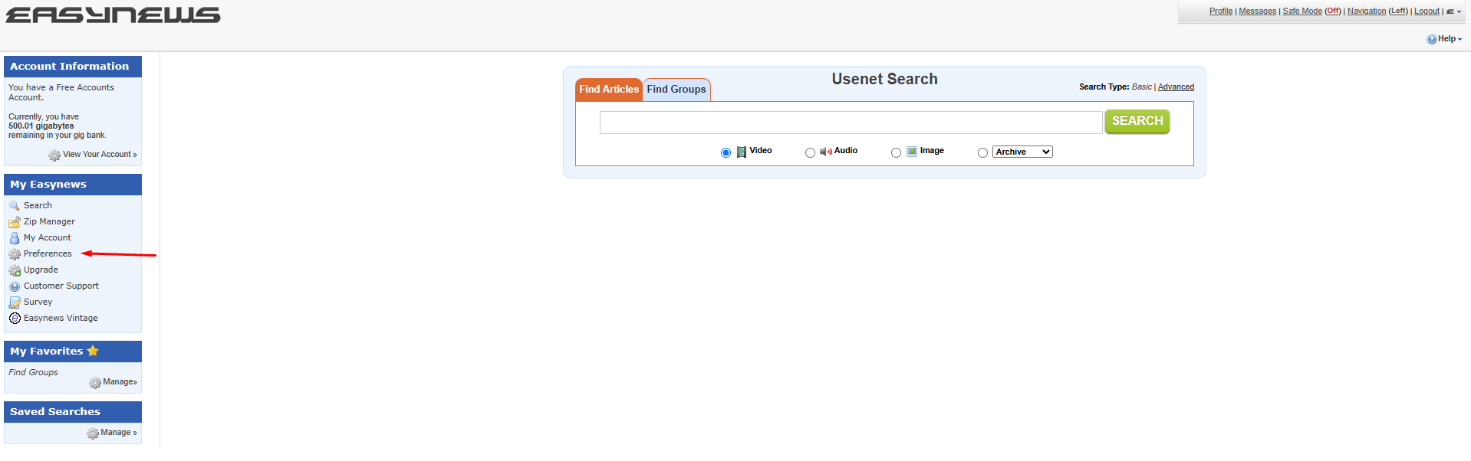Click the My Easynews panel header

point(73,185)
